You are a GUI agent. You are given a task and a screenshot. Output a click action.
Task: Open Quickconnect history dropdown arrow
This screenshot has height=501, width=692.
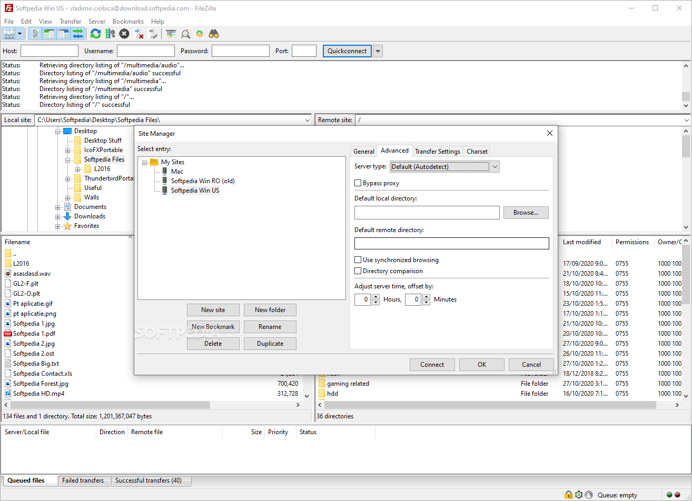click(x=378, y=51)
